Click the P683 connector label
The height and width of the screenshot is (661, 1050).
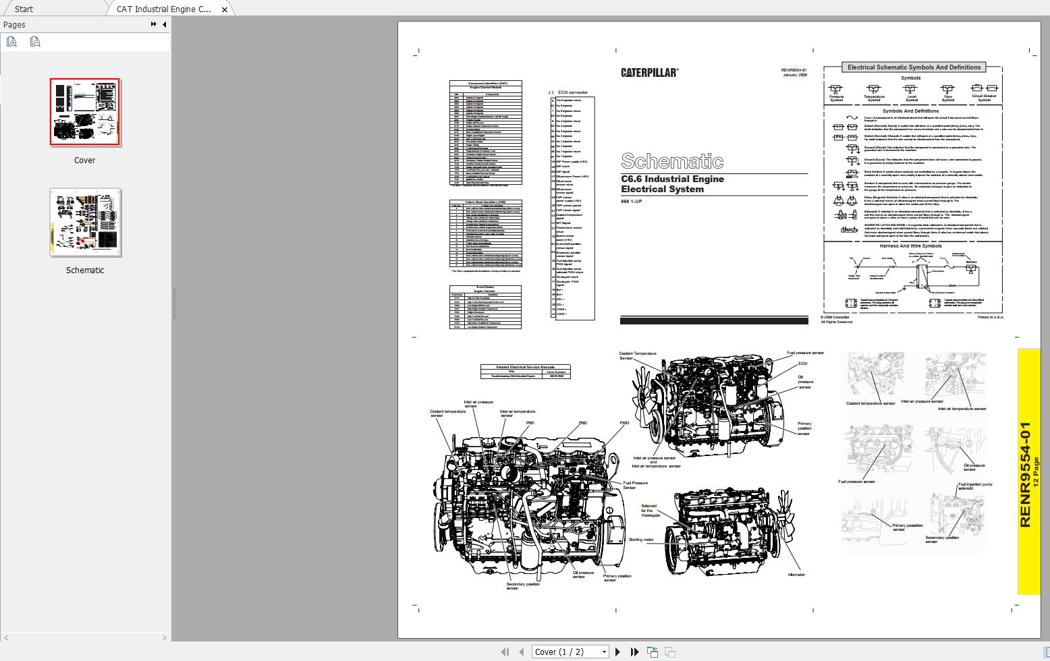(x=624, y=423)
